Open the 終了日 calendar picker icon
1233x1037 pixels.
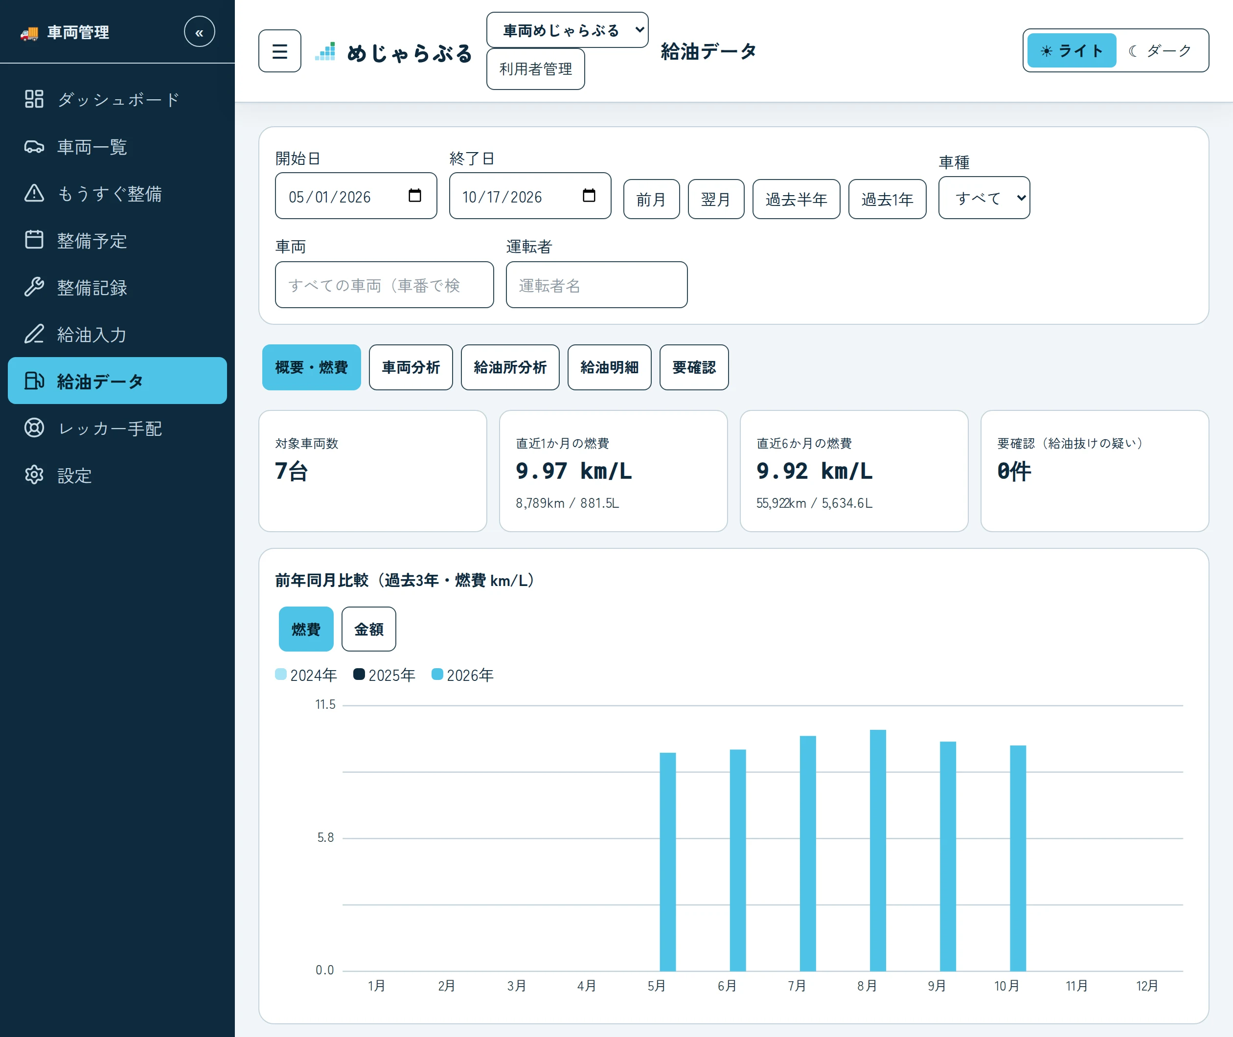click(x=589, y=195)
